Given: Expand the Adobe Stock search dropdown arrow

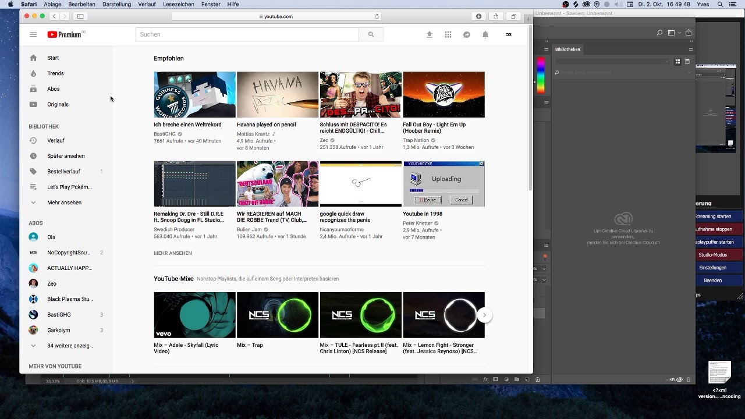Looking at the screenshot, I should pos(689,73).
